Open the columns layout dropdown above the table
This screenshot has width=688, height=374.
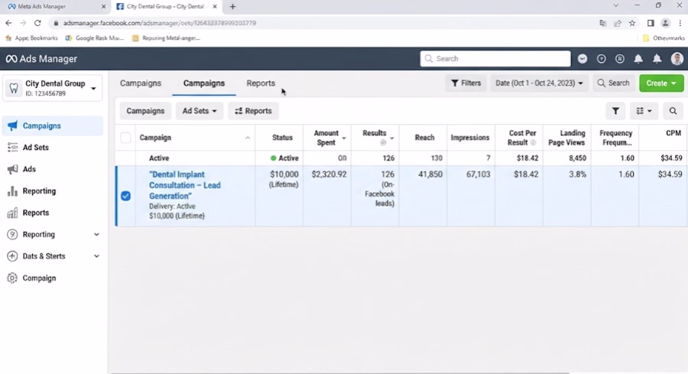(644, 111)
